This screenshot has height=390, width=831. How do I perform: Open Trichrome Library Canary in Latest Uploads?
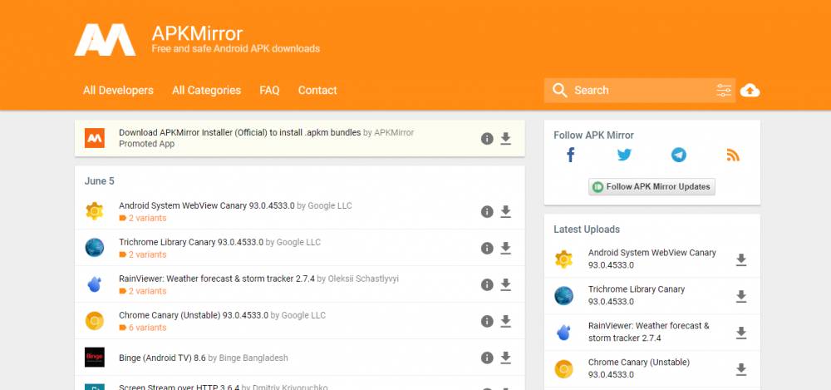[637, 295]
